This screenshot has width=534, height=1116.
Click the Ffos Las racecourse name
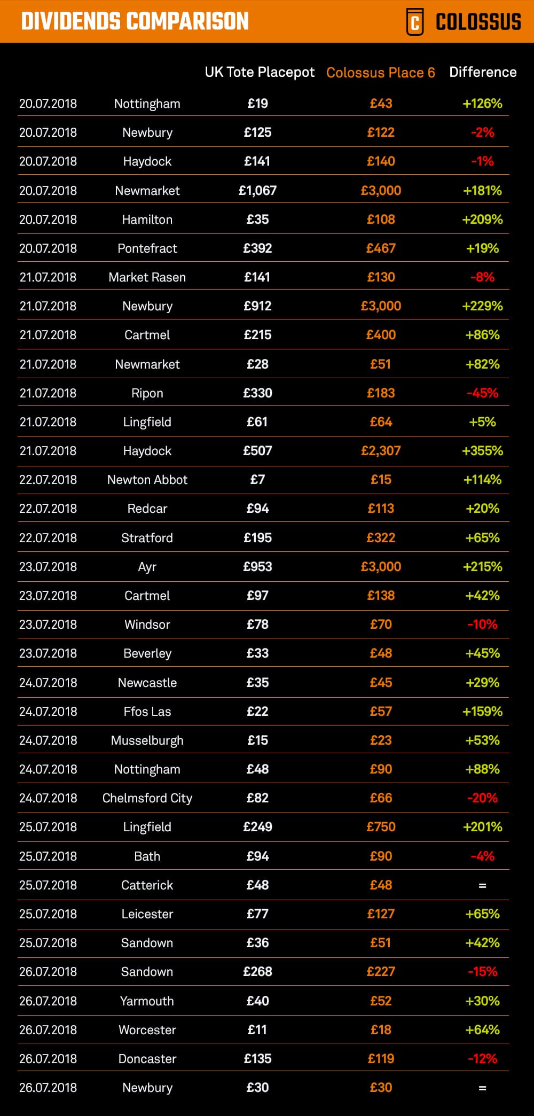point(147,712)
